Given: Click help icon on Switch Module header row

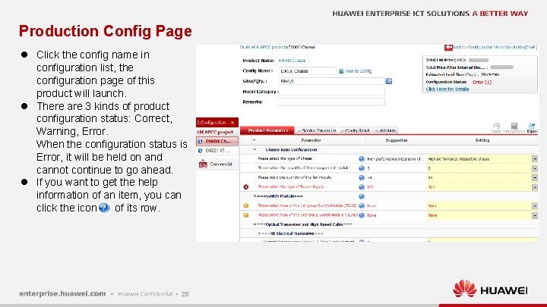Looking at the screenshot, I should (362, 196).
